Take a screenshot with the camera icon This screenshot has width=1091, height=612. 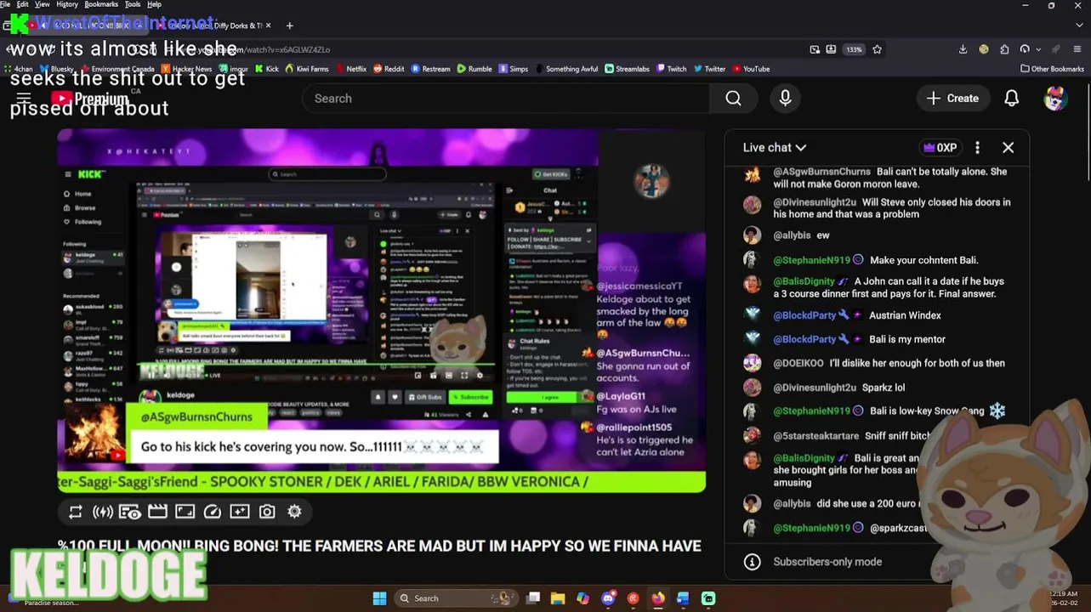(267, 512)
